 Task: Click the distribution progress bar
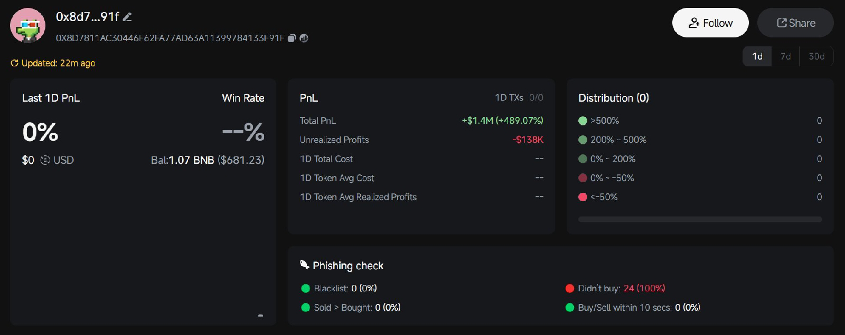[x=700, y=219]
